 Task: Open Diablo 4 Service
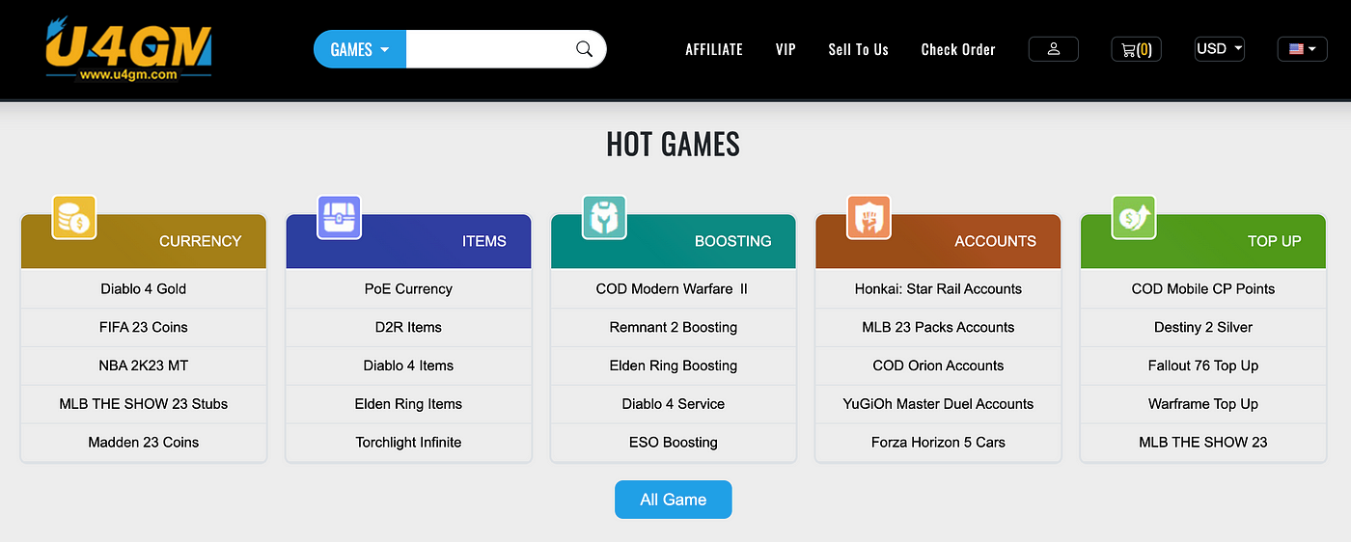point(674,404)
